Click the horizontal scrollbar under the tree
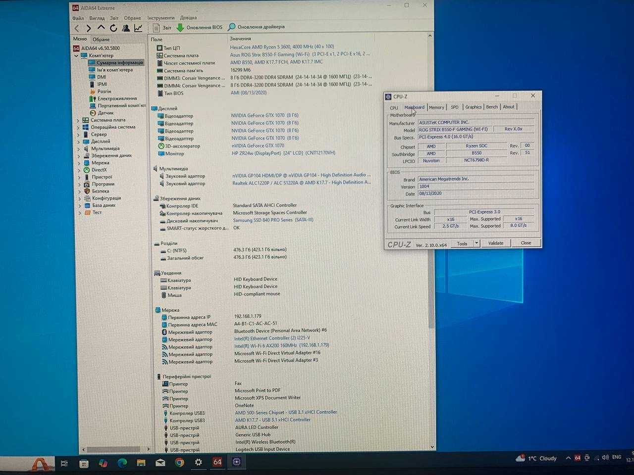The width and height of the screenshot is (634, 475). 115,449
